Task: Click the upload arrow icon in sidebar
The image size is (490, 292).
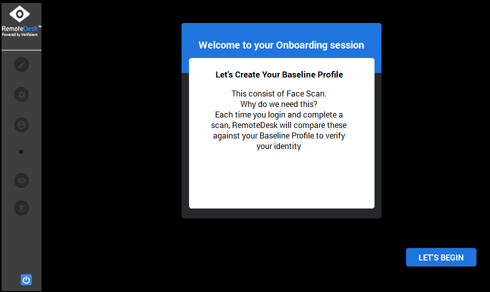Action: click(x=21, y=208)
